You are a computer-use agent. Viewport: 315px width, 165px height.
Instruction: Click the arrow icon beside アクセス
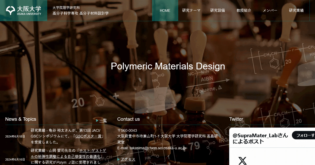119,159
